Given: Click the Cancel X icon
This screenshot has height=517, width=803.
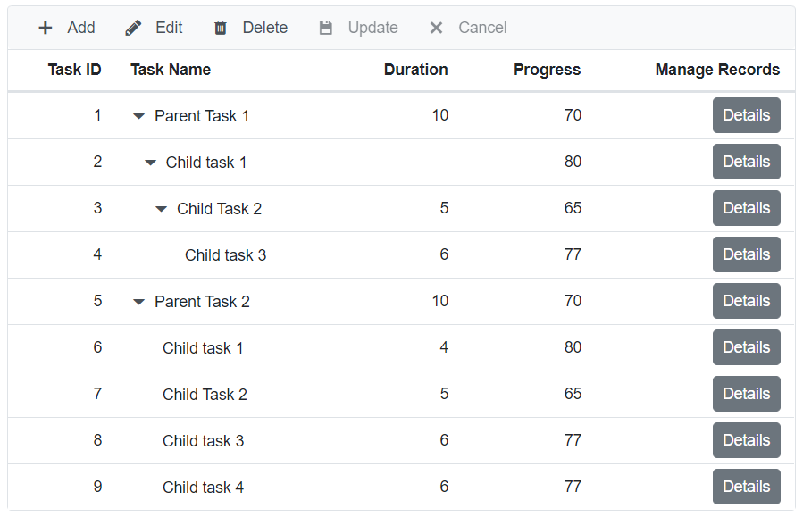Looking at the screenshot, I should coord(436,27).
